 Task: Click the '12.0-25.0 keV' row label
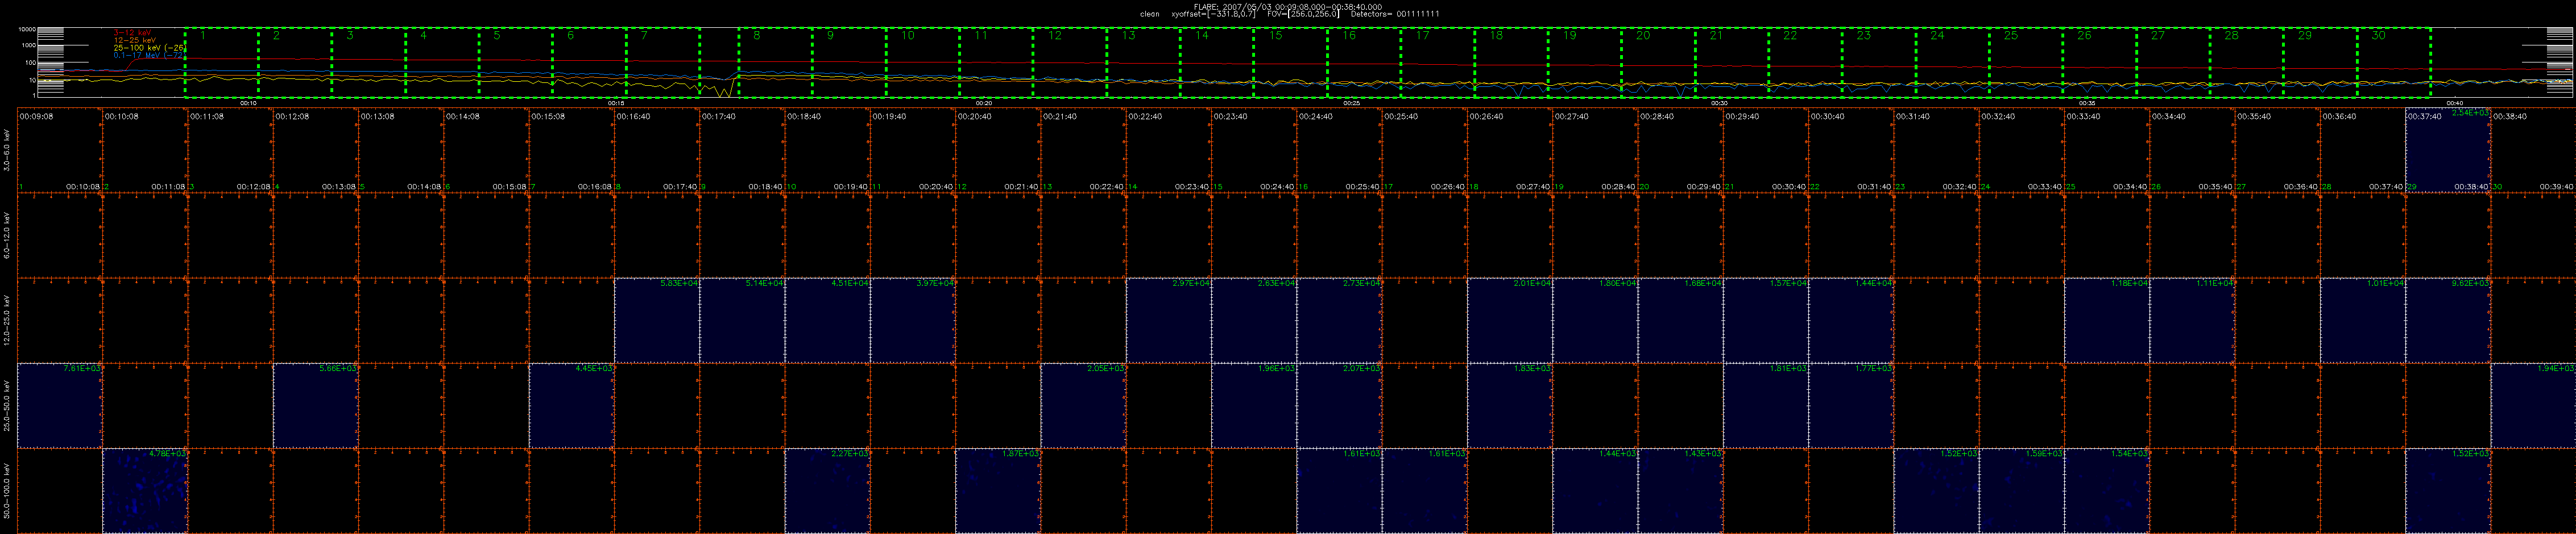click(8, 320)
